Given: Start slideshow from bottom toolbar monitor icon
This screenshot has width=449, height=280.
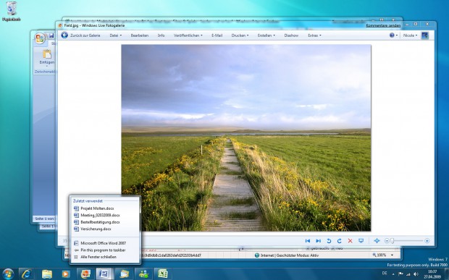Looking at the screenshot, I should point(361,241).
